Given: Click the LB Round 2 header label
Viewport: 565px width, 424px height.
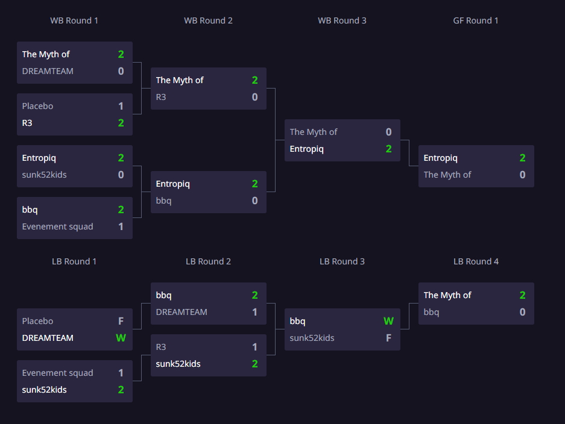Looking at the screenshot, I should click(208, 261).
